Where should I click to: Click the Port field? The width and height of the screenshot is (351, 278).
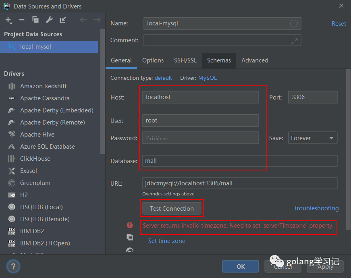coord(313,97)
